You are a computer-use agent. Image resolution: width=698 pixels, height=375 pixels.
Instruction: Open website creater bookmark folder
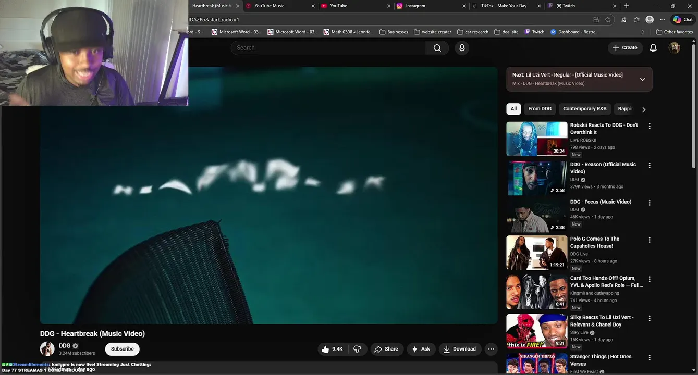coord(433,32)
